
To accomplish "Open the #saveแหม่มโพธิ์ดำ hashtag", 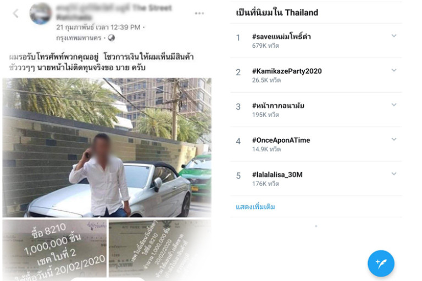I will point(281,36).
